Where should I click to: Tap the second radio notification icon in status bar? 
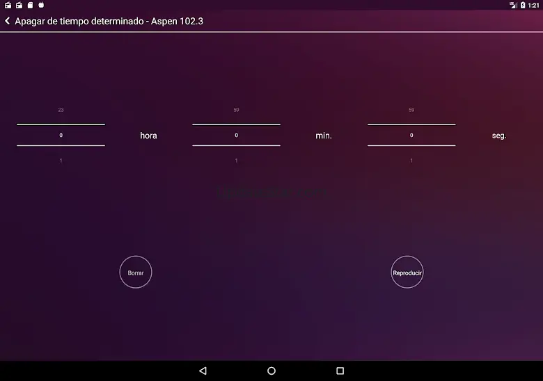pos(19,5)
